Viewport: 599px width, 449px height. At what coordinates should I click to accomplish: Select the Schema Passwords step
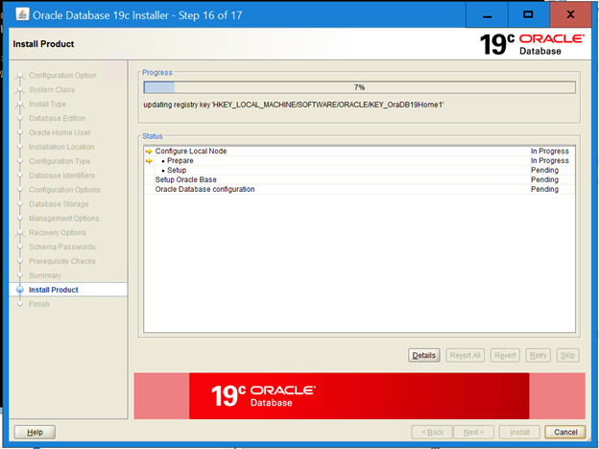(x=62, y=247)
